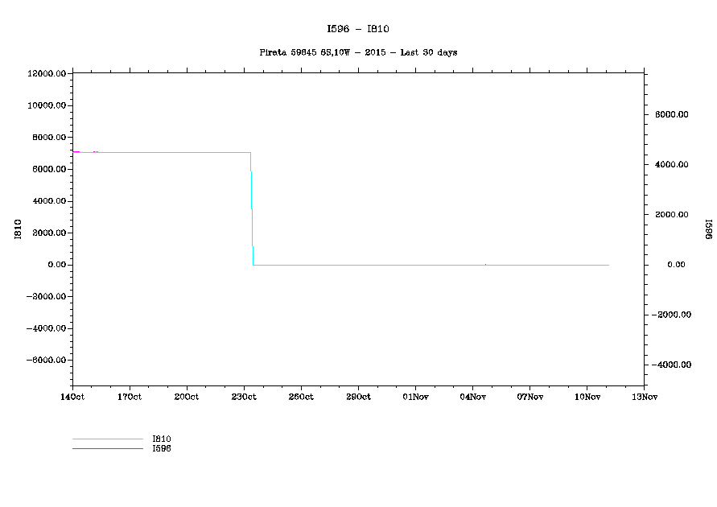
Task: Click the magenta data marks near 14Oct
Action: 76,151
